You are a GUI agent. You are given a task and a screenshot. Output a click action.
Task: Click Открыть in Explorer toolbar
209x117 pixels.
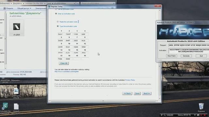(8, 8)
